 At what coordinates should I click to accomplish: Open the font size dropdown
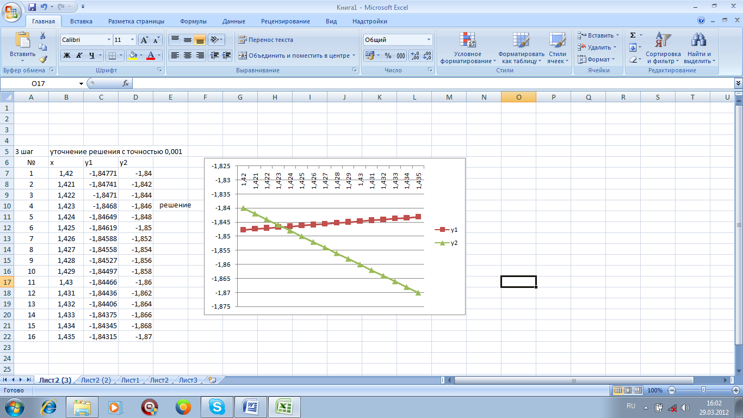tap(133, 40)
